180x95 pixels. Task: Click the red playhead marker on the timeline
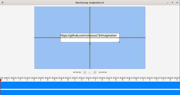pyautogui.click(x=1, y=80)
